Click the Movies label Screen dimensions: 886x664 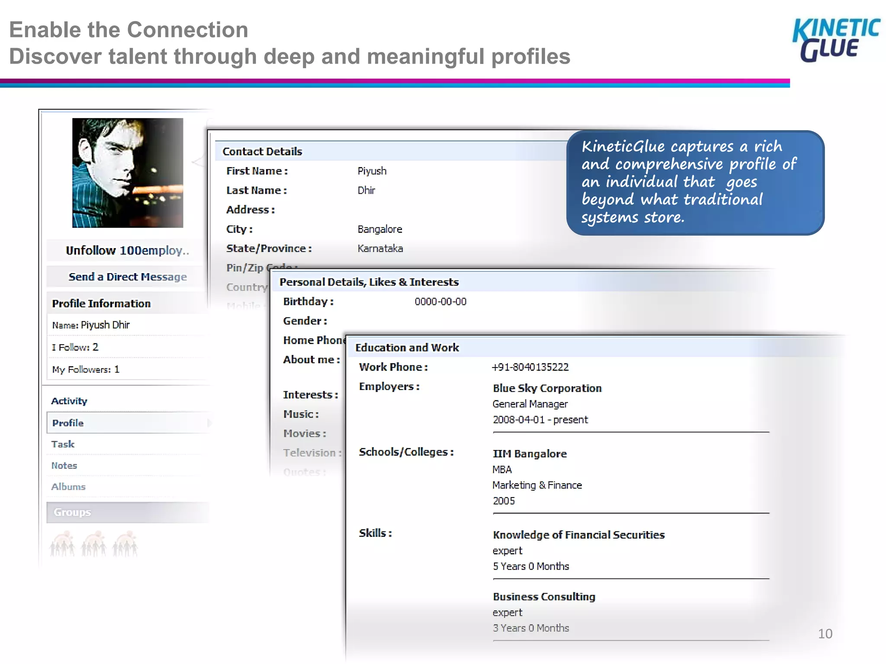[305, 434]
